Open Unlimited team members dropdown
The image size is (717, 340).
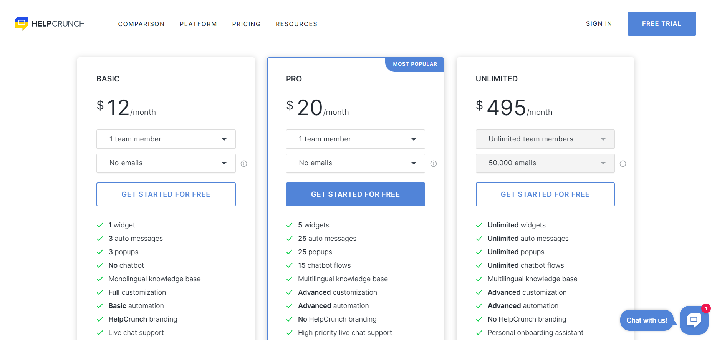click(545, 139)
